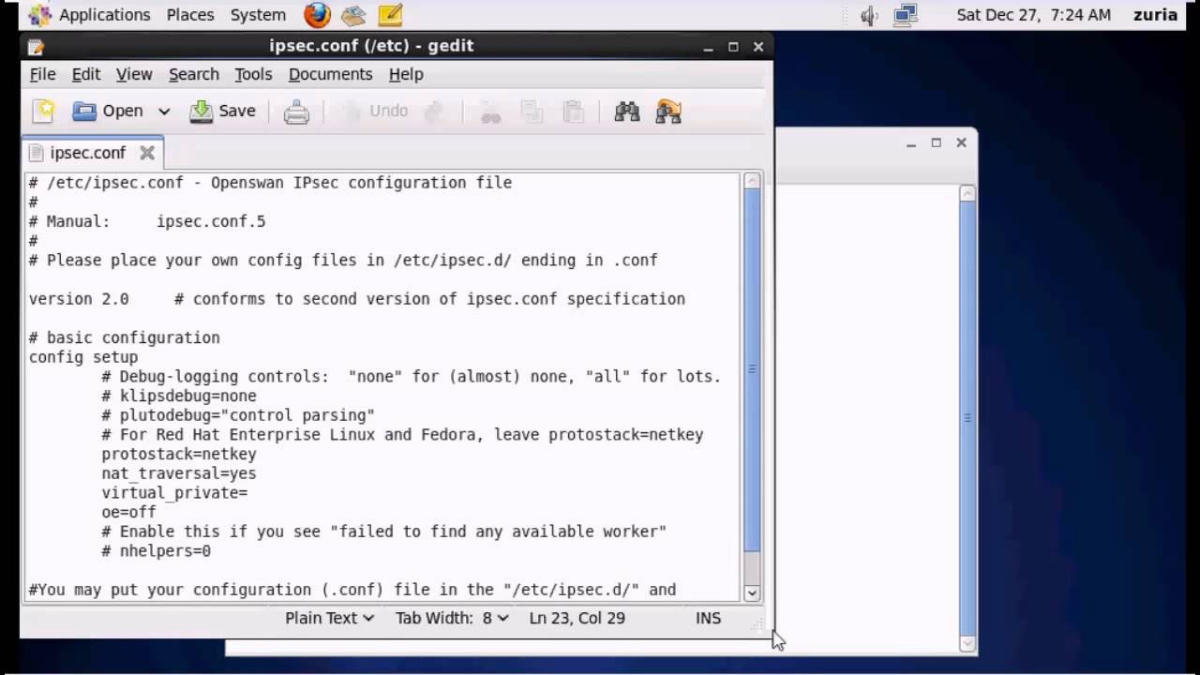Launch the mail client panel icon
Screen dimensions: 1200x675
(x=353, y=15)
